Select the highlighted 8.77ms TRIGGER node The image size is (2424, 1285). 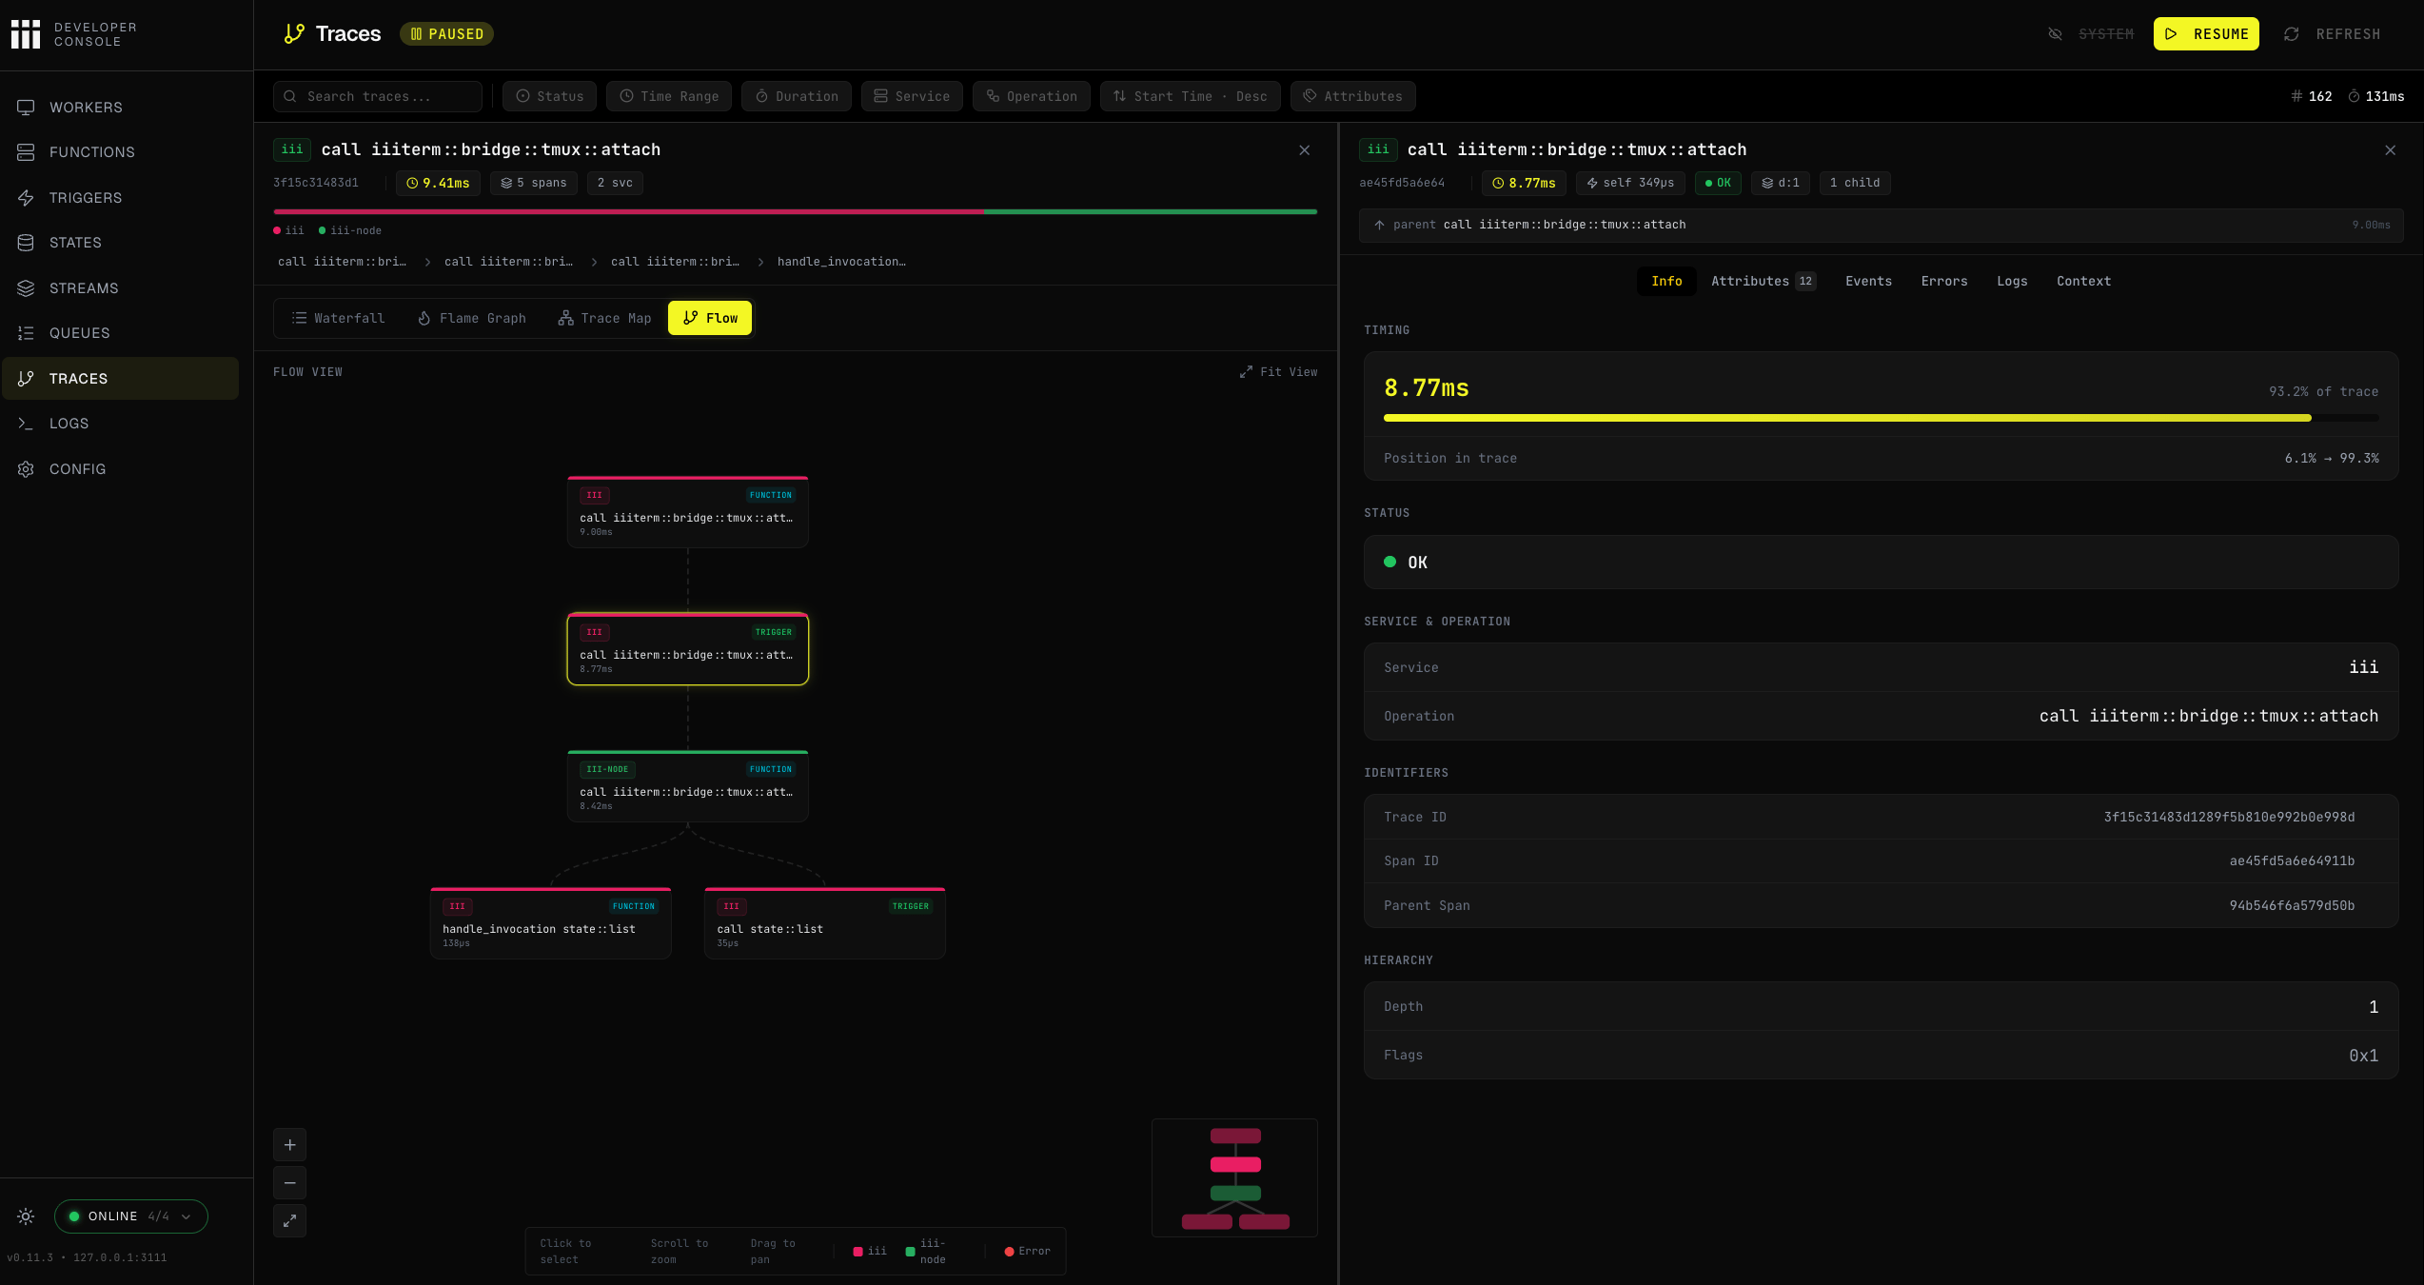point(688,649)
